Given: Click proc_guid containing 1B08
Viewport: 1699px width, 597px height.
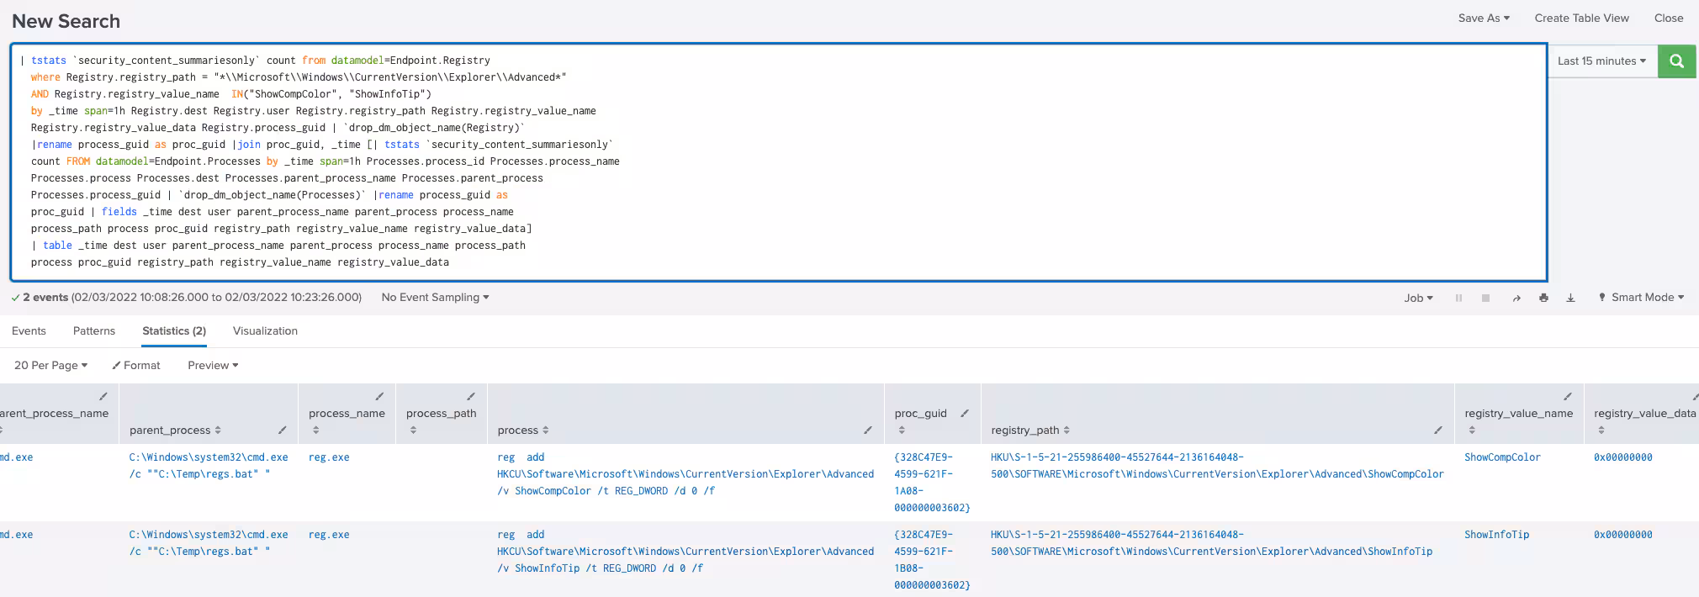Looking at the screenshot, I should coord(932,560).
